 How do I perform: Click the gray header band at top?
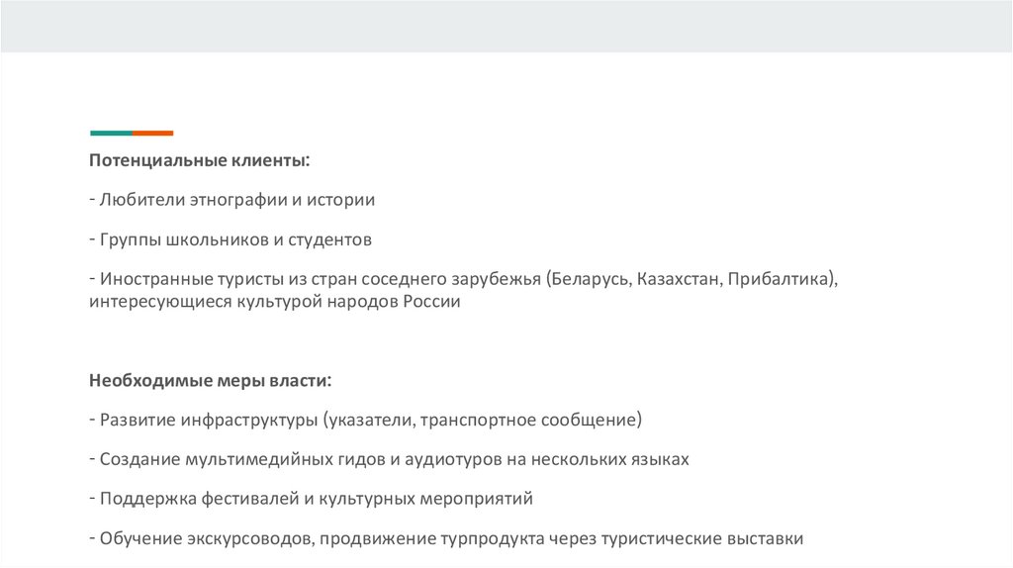(x=506, y=26)
